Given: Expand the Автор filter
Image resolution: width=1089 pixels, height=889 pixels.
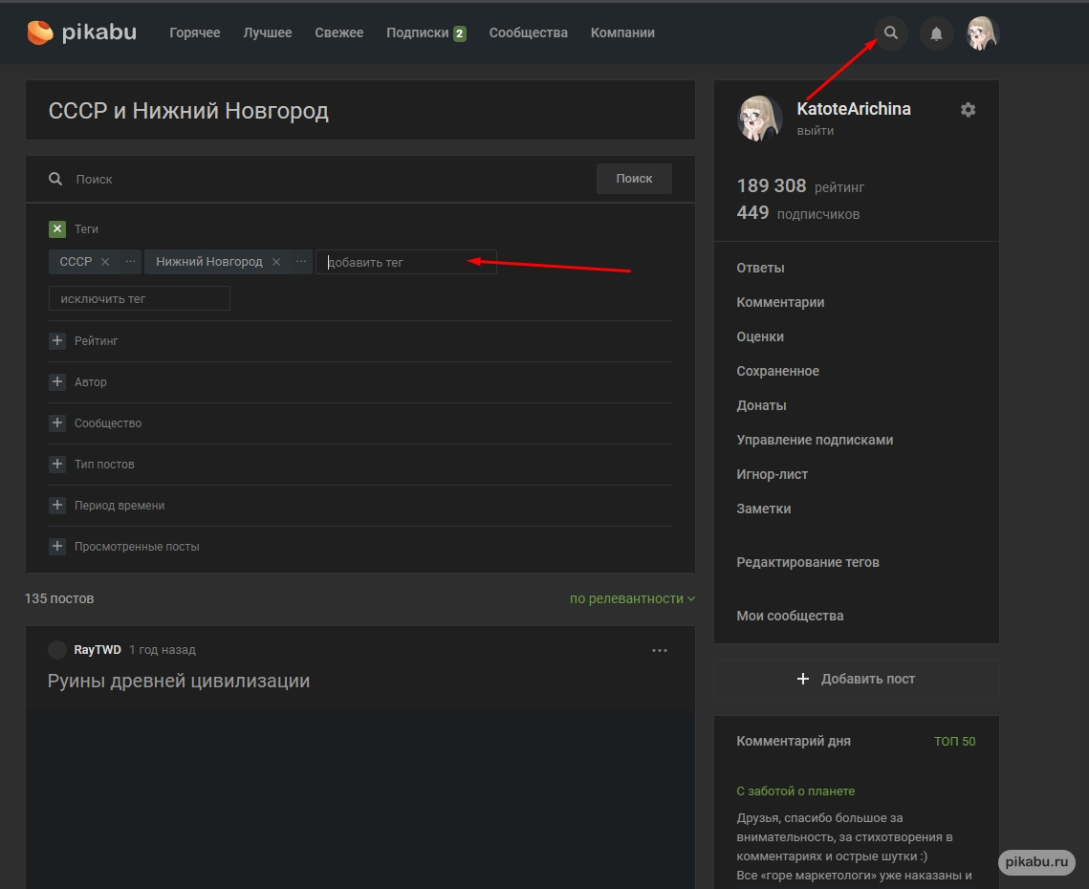Looking at the screenshot, I should pyautogui.click(x=57, y=382).
